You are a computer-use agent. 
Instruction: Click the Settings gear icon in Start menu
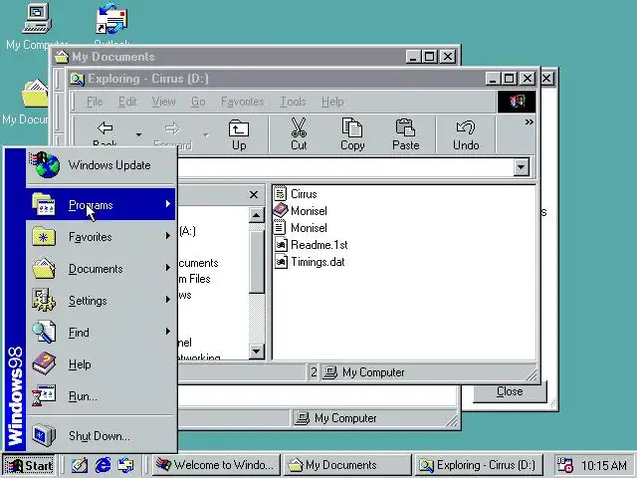coord(44,300)
